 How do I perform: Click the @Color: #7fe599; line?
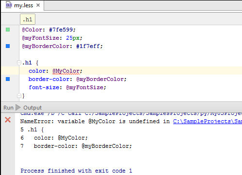point(49,30)
